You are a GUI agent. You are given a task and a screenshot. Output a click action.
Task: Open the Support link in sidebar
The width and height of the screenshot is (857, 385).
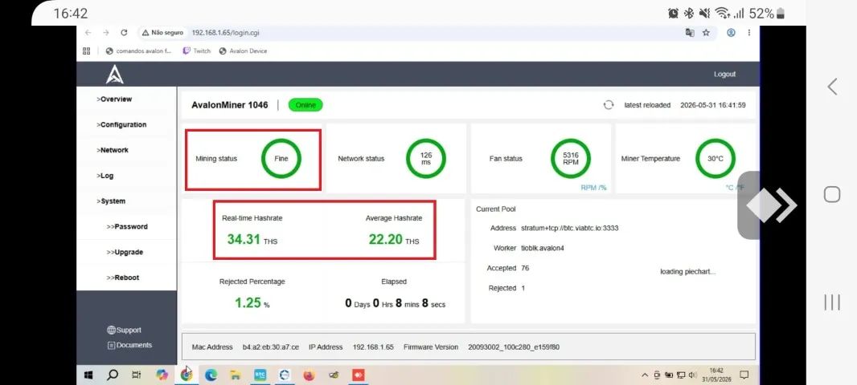[x=124, y=330]
